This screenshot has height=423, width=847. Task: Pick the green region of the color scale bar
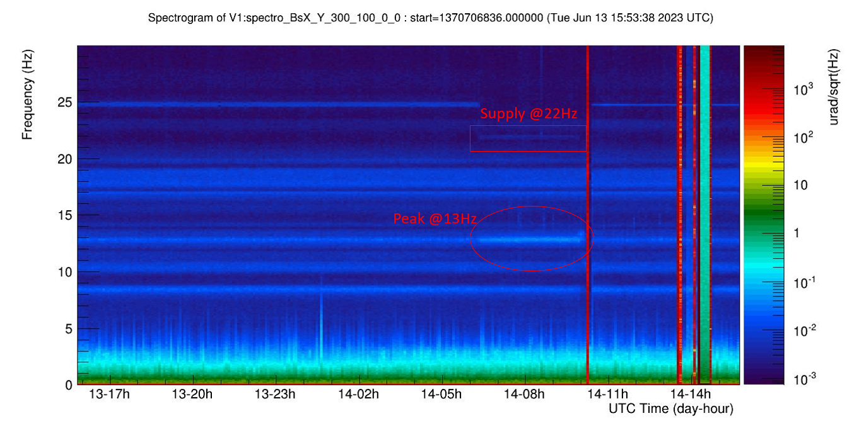coord(763,201)
